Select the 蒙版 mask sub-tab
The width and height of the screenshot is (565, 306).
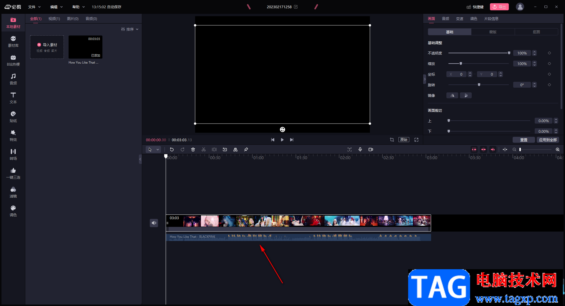(x=493, y=32)
